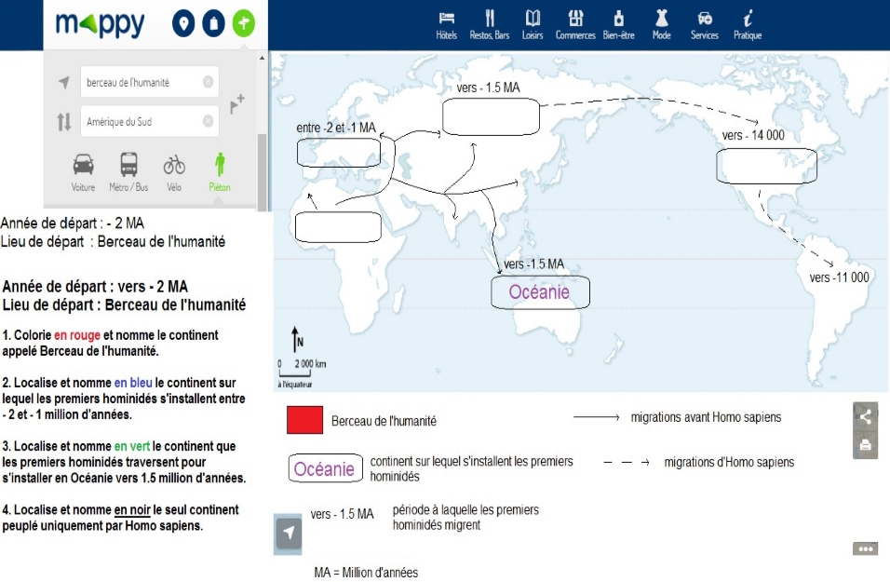Image resolution: width=890 pixels, height=582 pixels.
Task: Clear the Amérique du Sud destination field
Action: tap(208, 121)
